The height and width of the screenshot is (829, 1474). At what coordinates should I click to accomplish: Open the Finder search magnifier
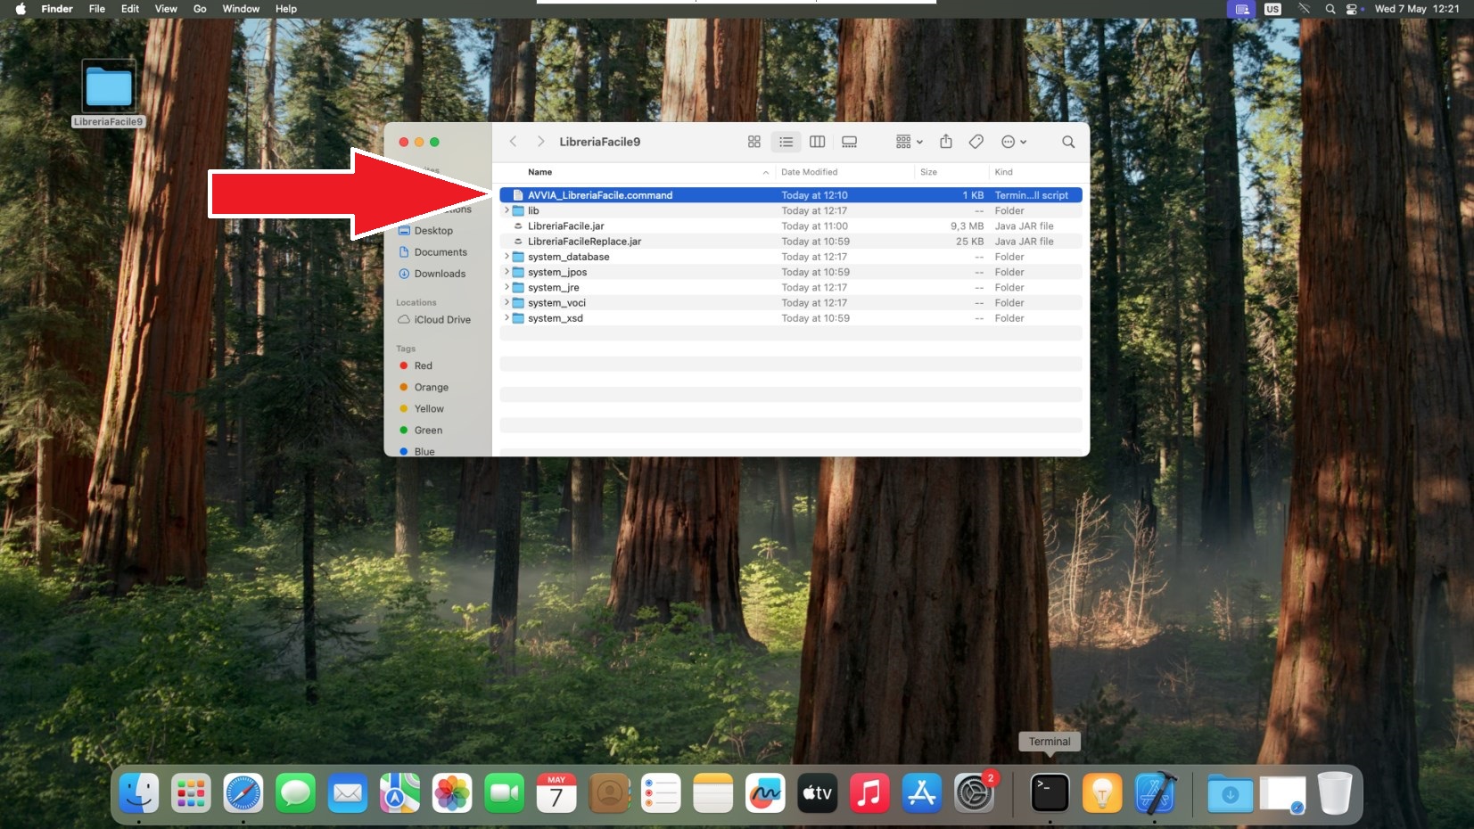tap(1068, 142)
